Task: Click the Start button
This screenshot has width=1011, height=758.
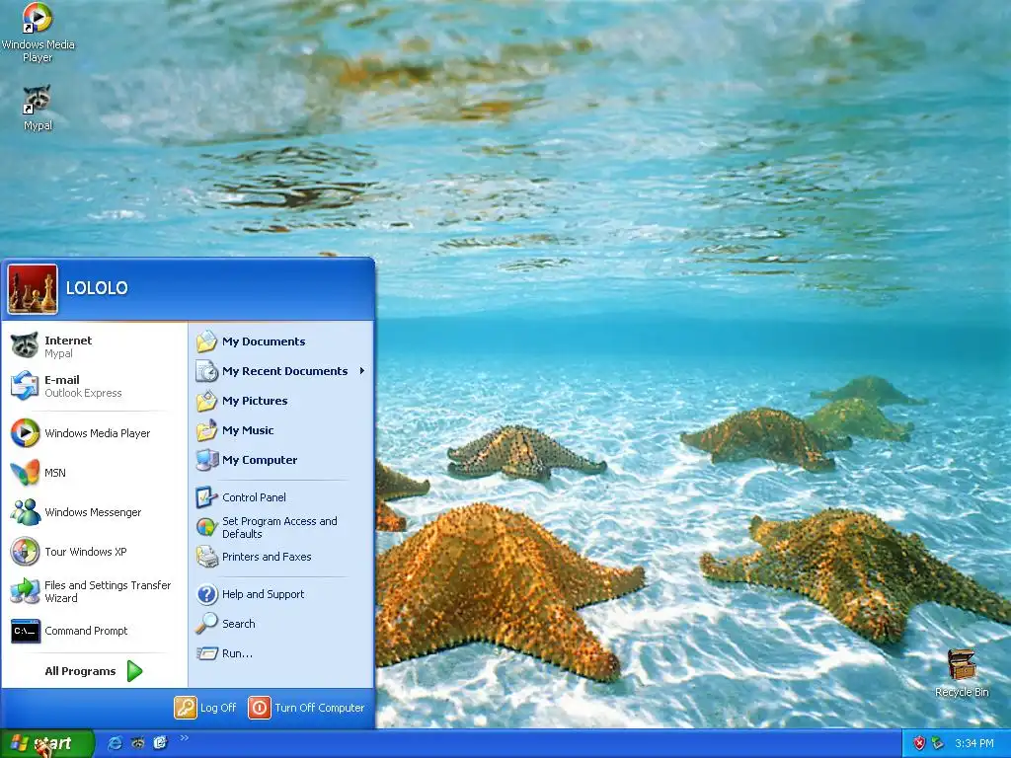Action: 46,743
